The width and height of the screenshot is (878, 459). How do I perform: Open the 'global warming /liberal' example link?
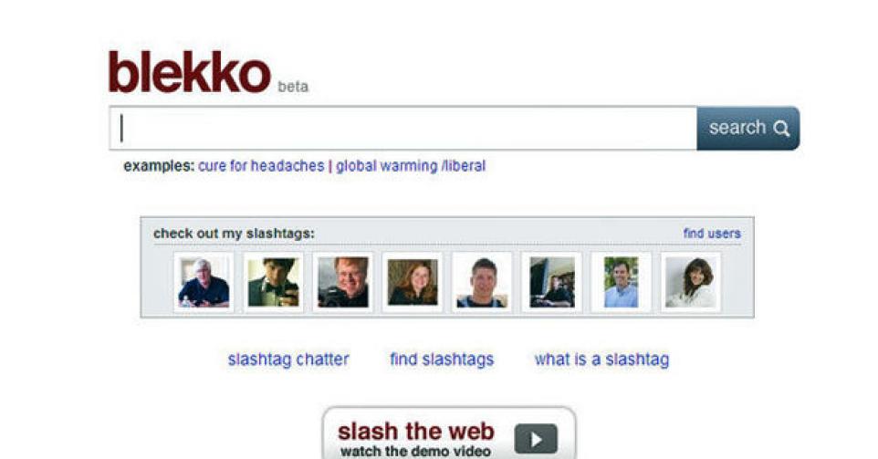[411, 166]
